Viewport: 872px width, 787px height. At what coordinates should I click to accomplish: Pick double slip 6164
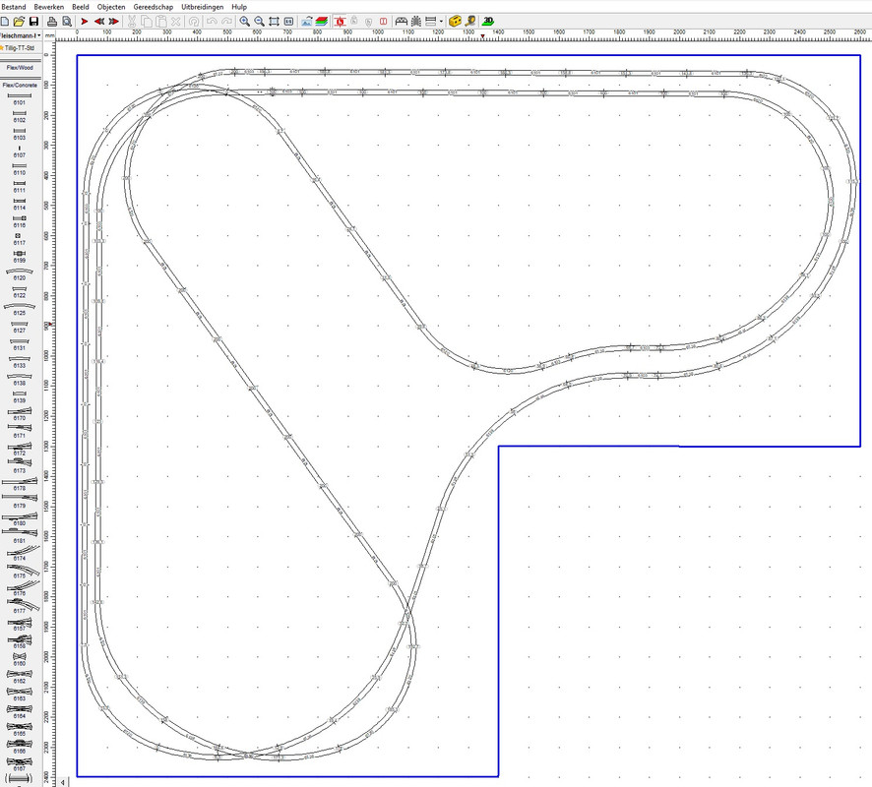[20, 712]
